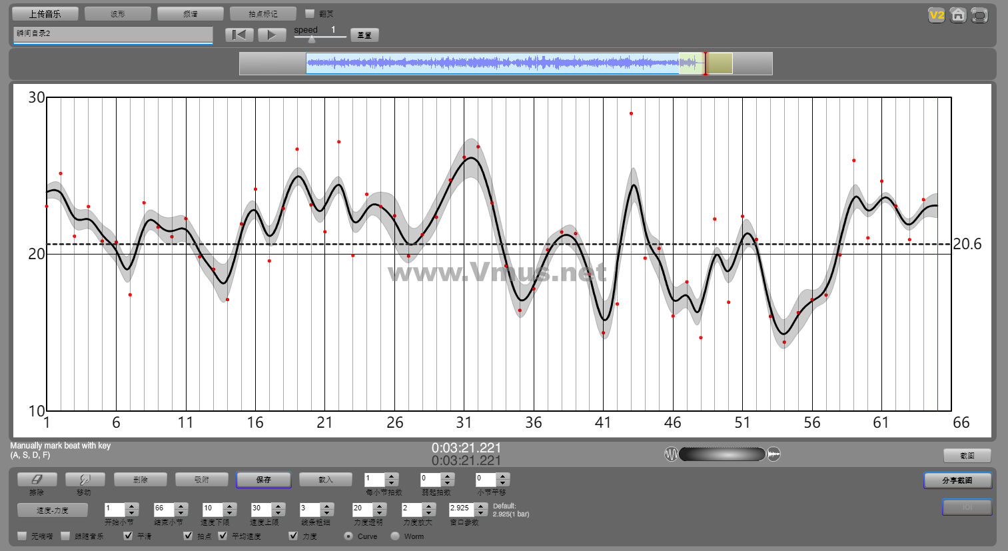Uncheck the 拍点 beat points checkbox
Image resolution: width=1008 pixels, height=551 pixels.
point(188,536)
